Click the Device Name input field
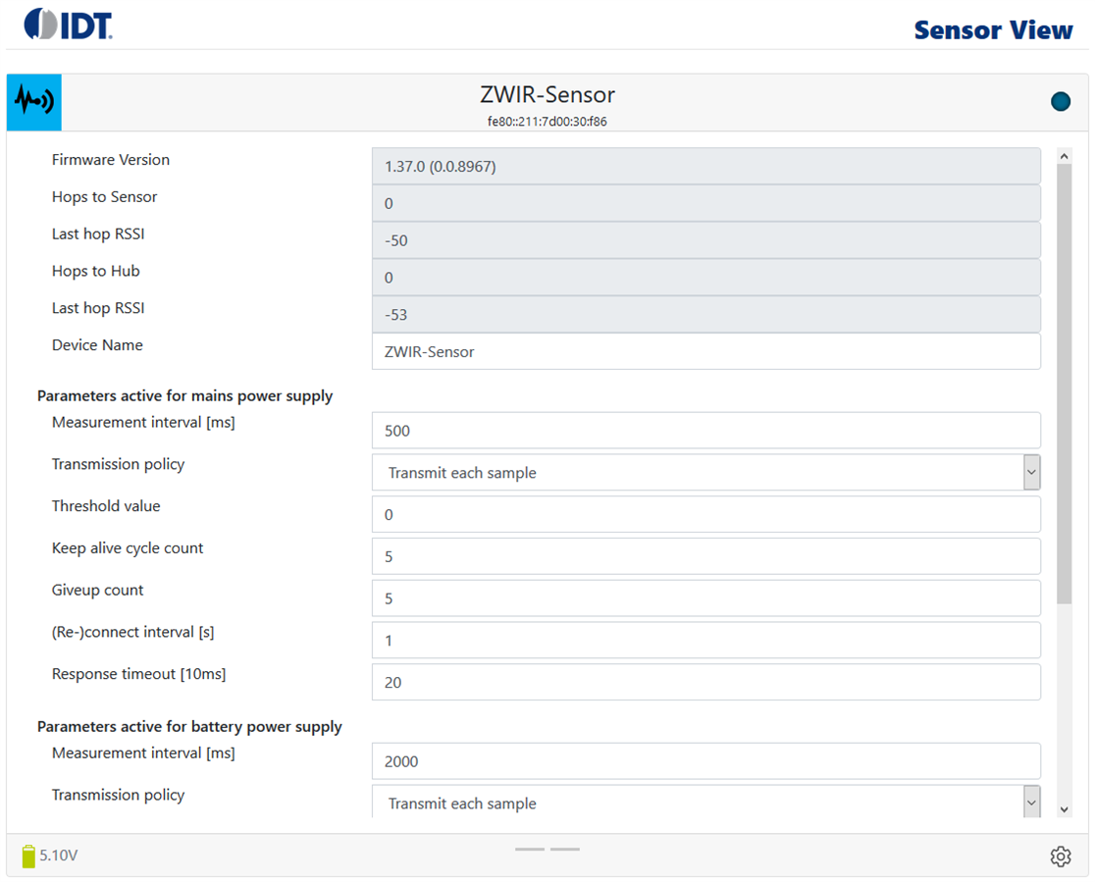The image size is (1095, 882). click(705, 351)
